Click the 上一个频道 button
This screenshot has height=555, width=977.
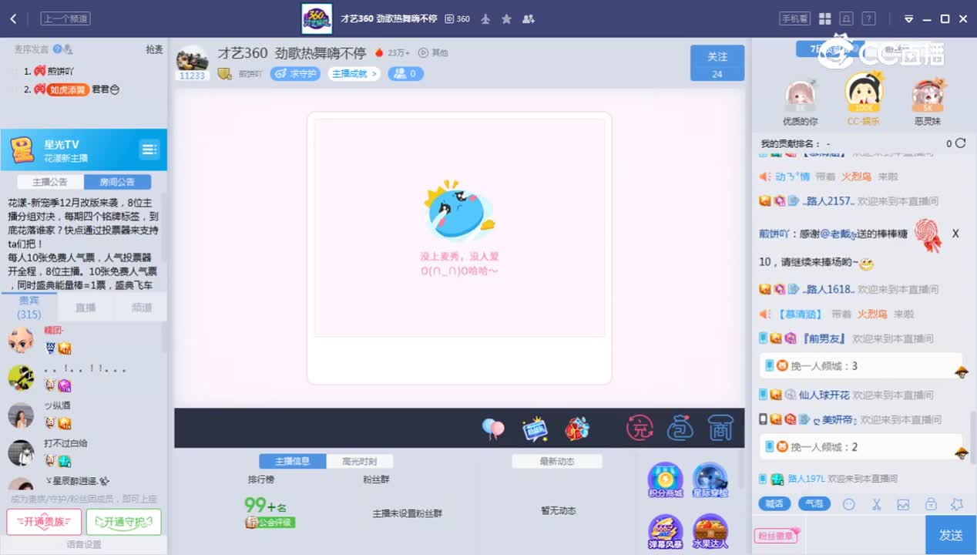pos(65,18)
